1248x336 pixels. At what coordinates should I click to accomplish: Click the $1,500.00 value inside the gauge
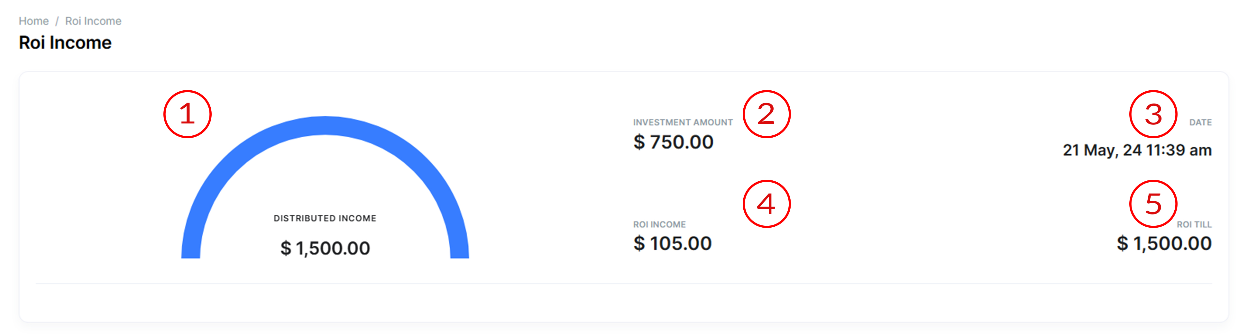[325, 248]
